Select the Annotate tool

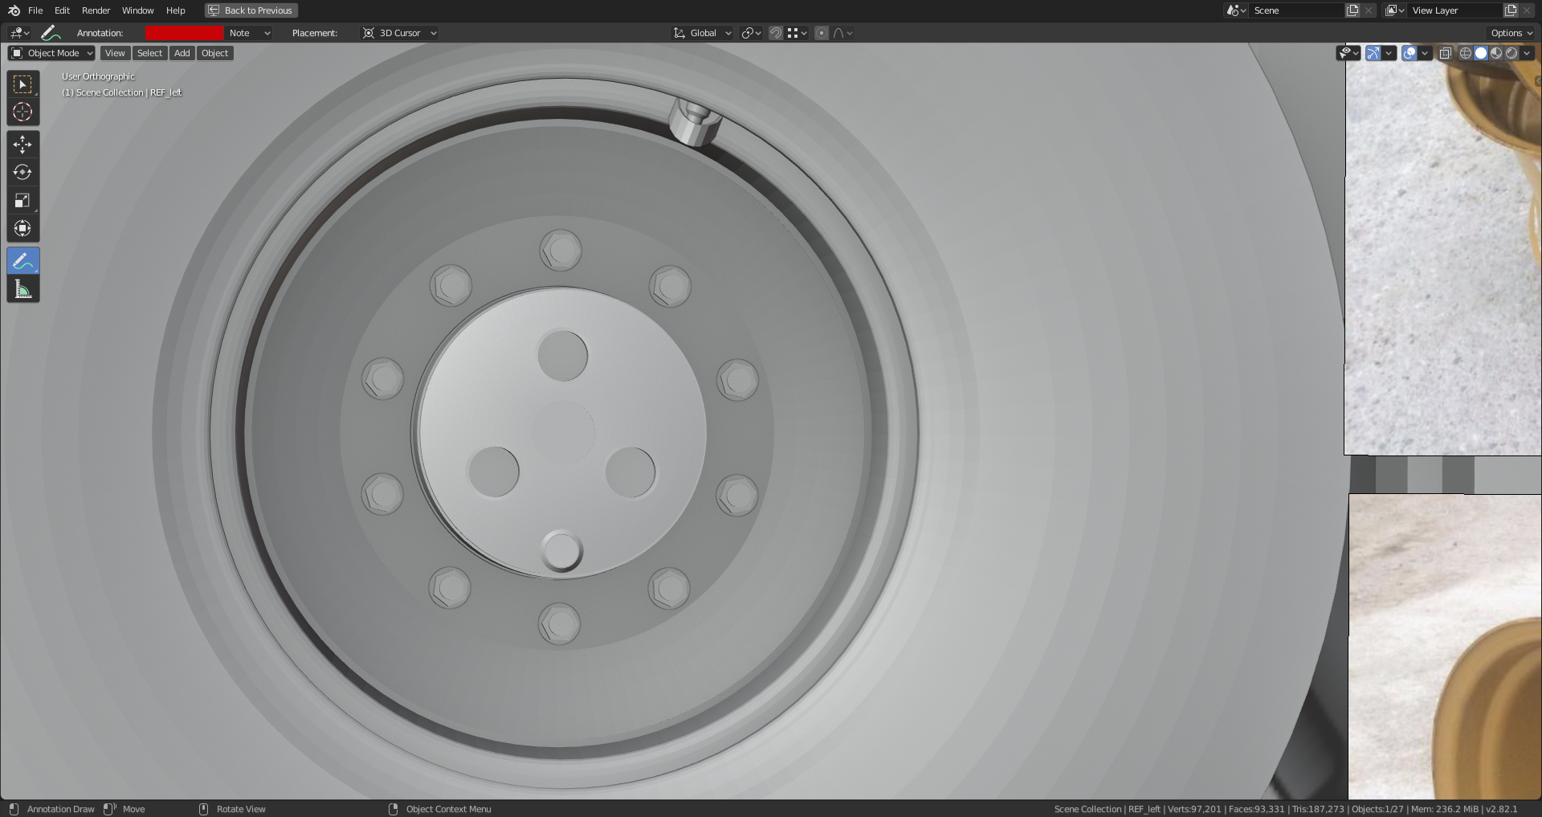22,261
